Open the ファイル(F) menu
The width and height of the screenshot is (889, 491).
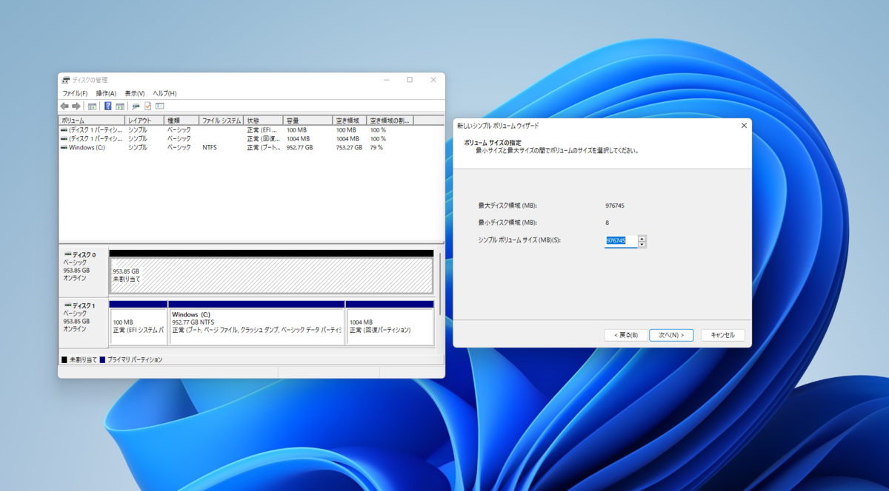[75, 93]
